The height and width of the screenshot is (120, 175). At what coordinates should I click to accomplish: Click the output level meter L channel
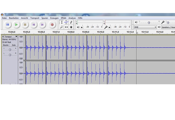click(90, 21)
